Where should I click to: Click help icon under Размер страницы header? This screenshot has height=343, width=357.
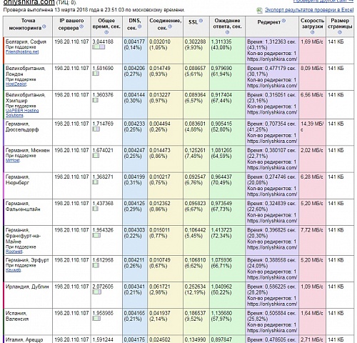(x=340, y=32)
